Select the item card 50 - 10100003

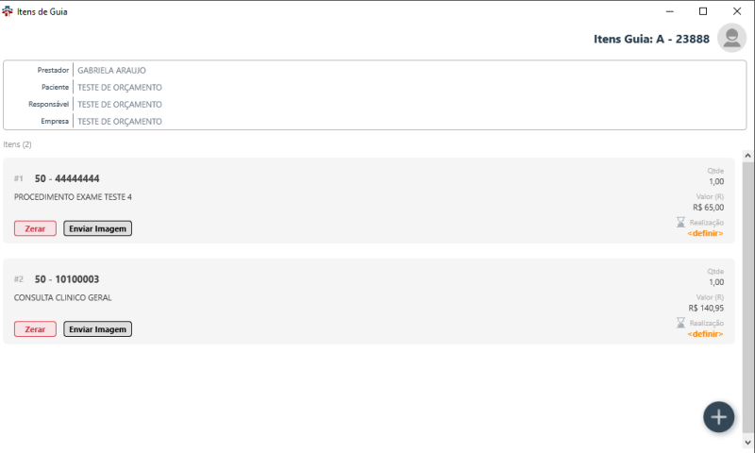click(x=369, y=301)
